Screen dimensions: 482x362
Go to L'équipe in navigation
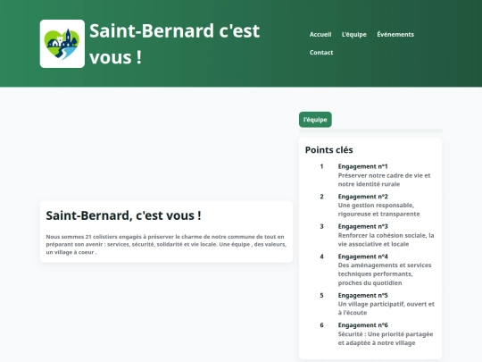point(354,35)
